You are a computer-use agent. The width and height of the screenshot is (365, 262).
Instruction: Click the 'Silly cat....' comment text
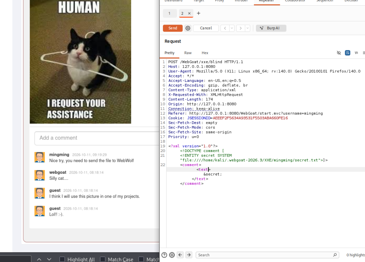click(59, 178)
